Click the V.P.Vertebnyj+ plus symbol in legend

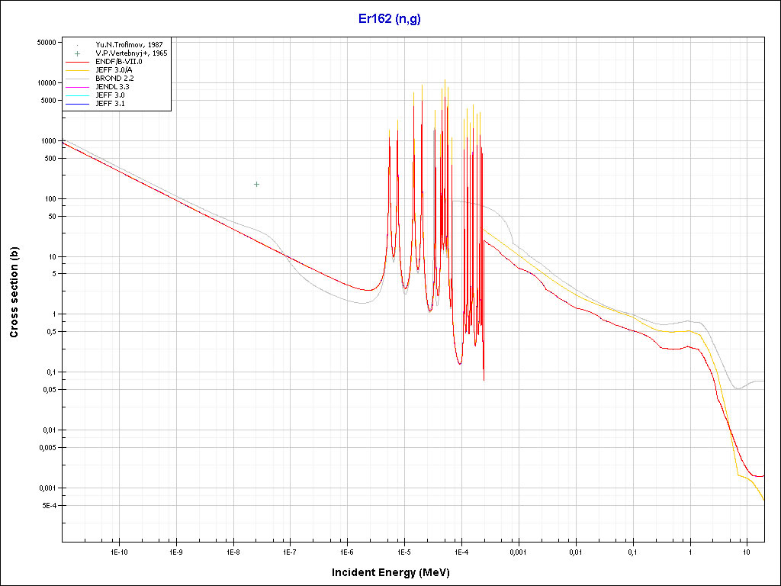78,53
